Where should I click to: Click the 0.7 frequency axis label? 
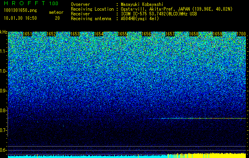[x=3, y=130]
